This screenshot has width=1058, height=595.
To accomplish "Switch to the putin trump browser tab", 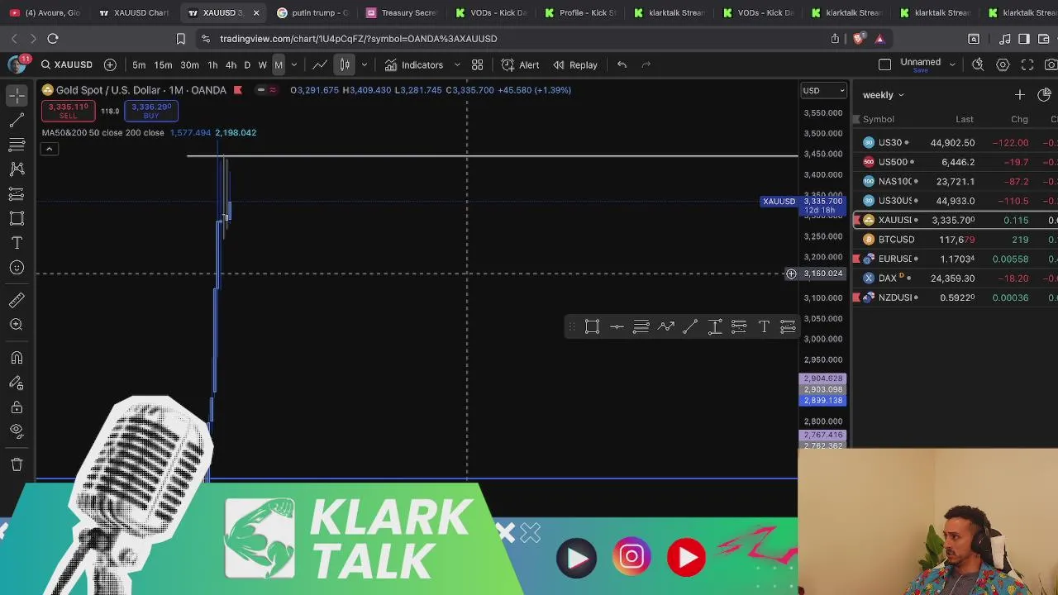I will 313,12.
